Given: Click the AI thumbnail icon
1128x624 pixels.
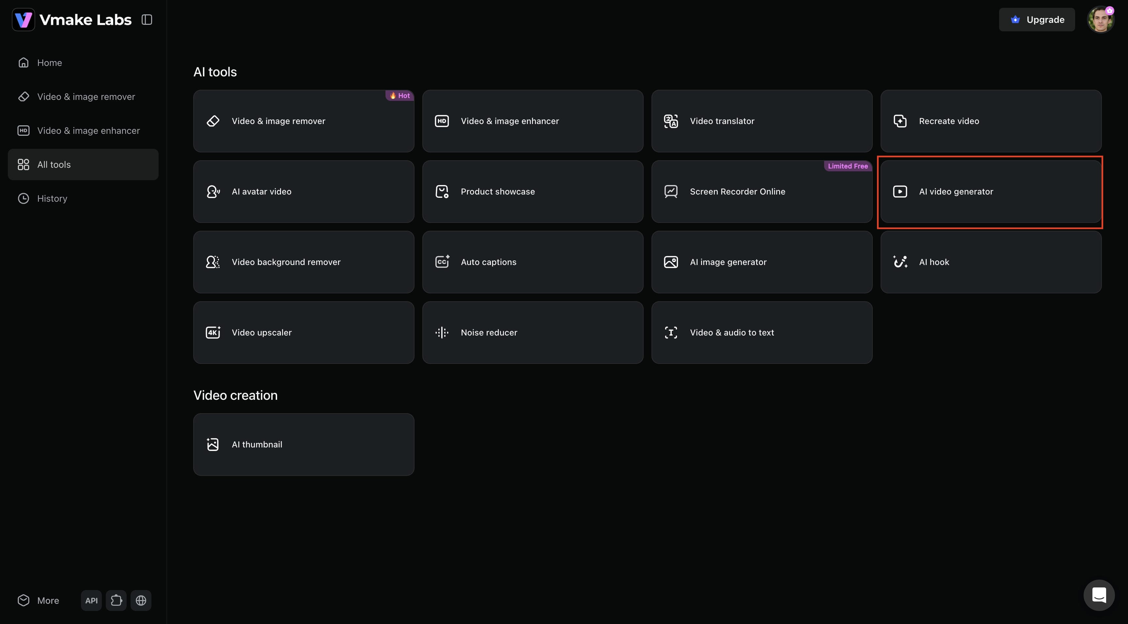Looking at the screenshot, I should pyautogui.click(x=213, y=445).
